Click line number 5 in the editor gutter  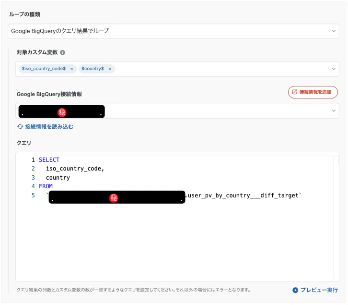[x=33, y=195]
